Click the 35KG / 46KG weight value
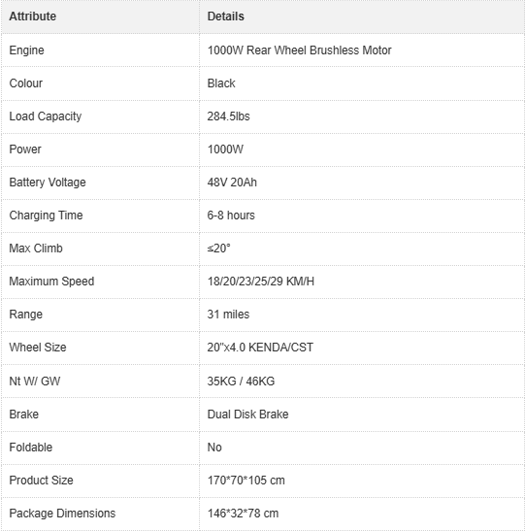This screenshot has width=525, height=531. [x=241, y=382]
